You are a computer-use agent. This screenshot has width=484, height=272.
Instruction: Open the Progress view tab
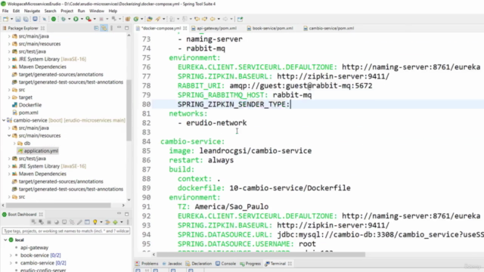coord(250,264)
